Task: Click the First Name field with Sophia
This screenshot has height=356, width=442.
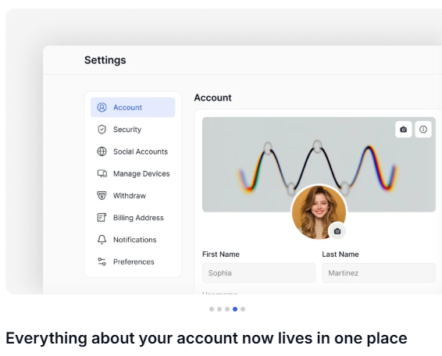Action: click(x=258, y=272)
